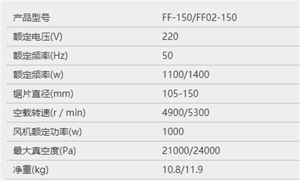The height and width of the screenshot is (181, 300).
Task: Select the 21000/24000 vacuum value
Action: pyautogui.click(x=191, y=151)
